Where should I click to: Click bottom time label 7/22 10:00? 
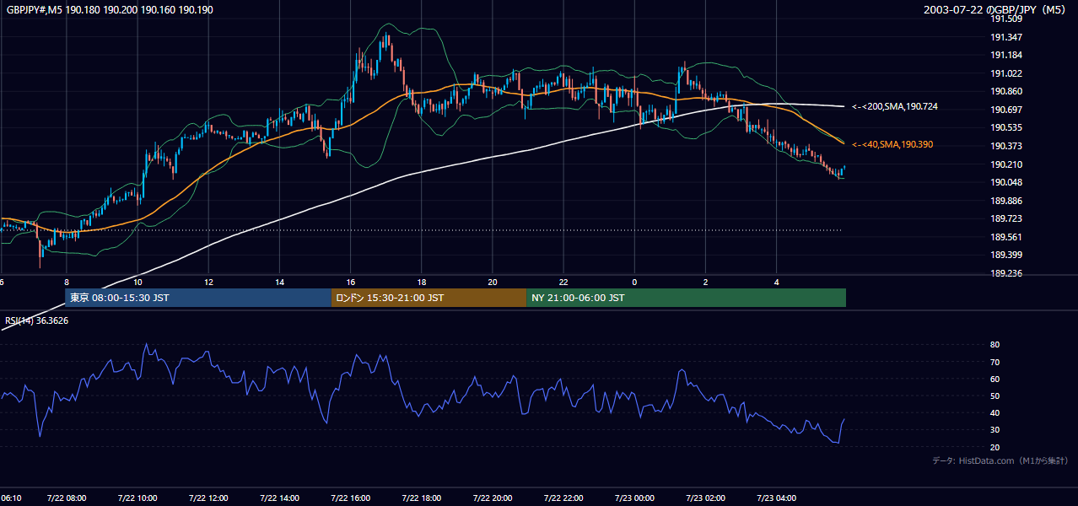137,498
